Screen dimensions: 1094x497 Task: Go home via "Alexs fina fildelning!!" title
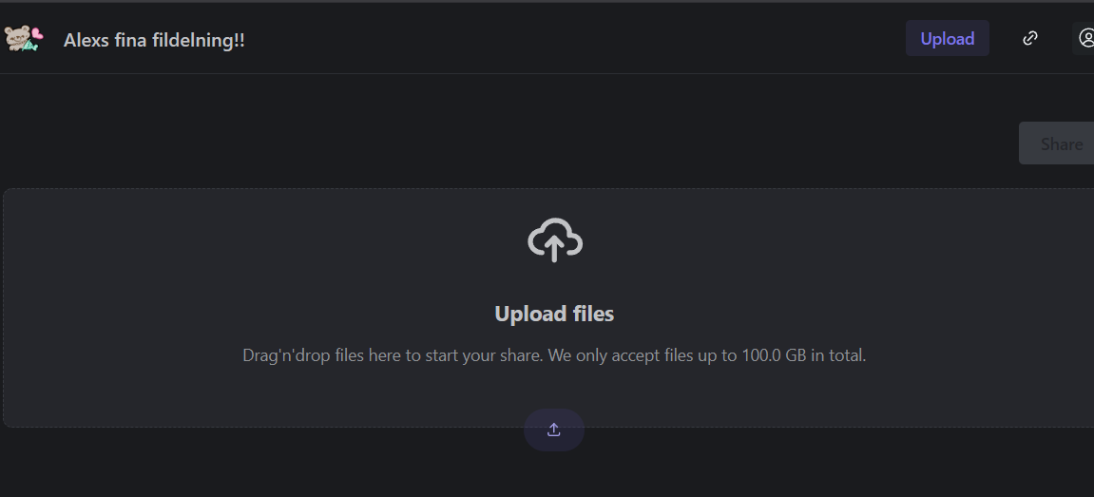154,40
